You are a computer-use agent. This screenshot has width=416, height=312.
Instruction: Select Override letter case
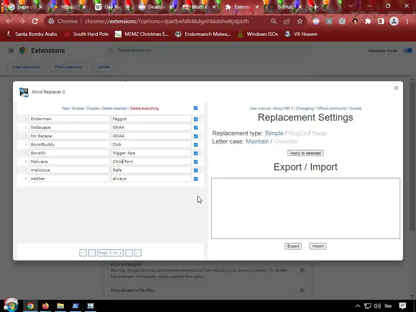pyautogui.click(x=286, y=141)
